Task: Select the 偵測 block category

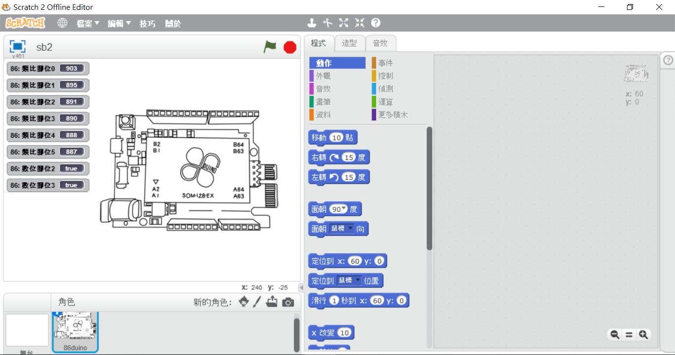Action: point(399,89)
